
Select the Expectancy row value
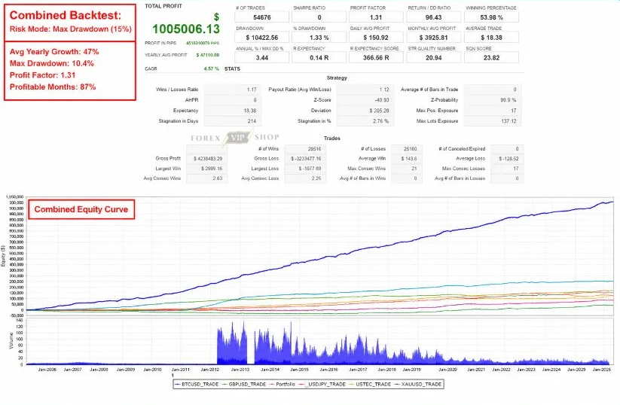click(233, 111)
